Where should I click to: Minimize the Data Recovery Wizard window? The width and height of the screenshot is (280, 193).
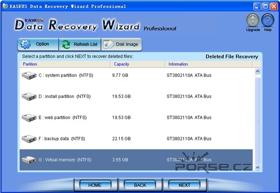pyautogui.click(x=257, y=7)
